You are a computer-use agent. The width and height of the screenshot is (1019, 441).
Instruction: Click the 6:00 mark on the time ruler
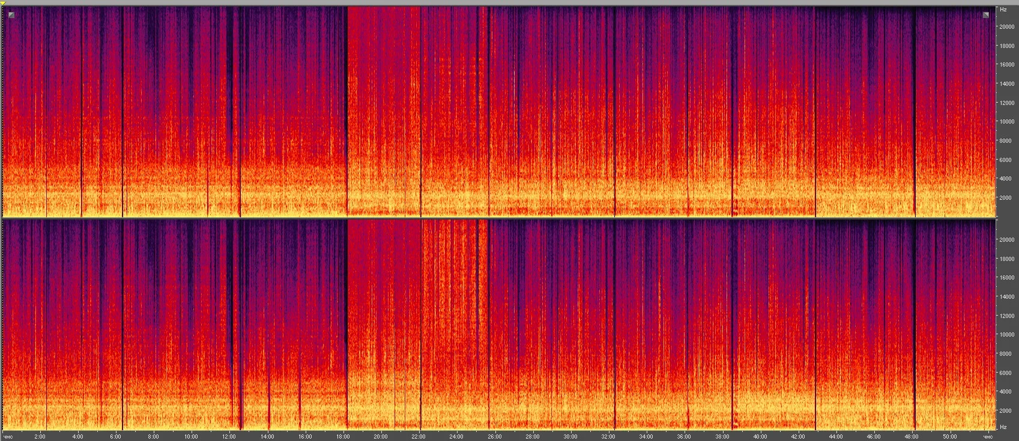pyautogui.click(x=115, y=436)
